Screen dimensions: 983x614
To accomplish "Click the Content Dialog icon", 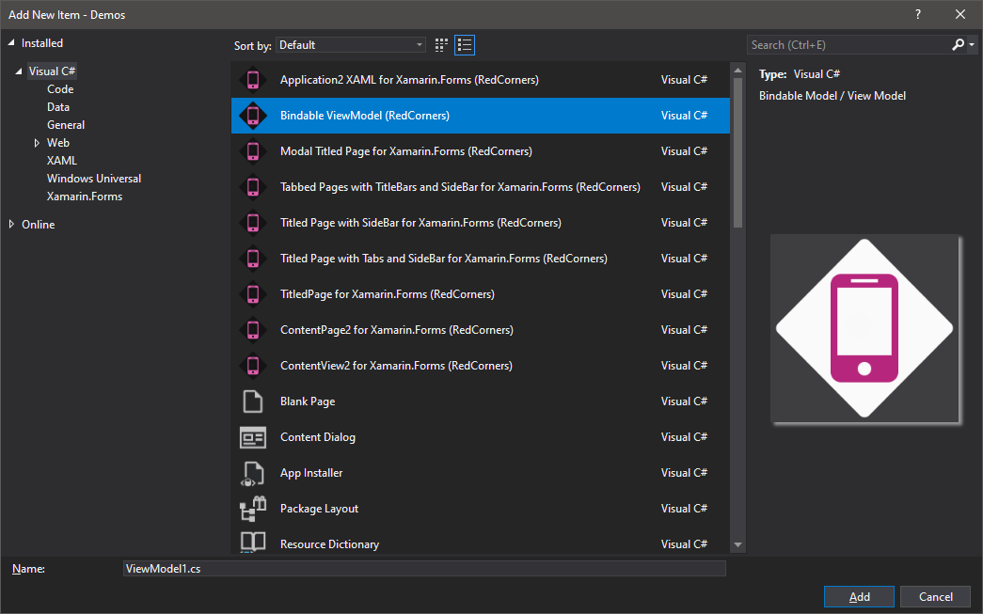I will pyautogui.click(x=253, y=437).
